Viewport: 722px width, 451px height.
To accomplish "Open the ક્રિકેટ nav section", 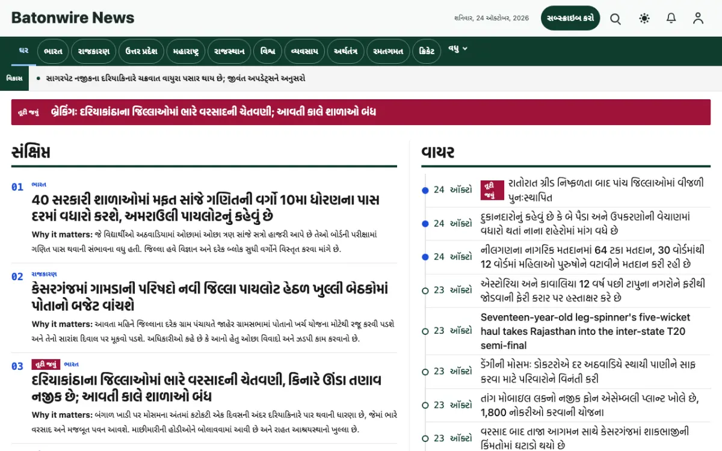I will click(x=427, y=51).
